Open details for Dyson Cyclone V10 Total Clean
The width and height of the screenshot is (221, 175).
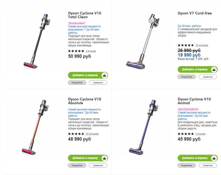pyautogui.click(x=77, y=82)
